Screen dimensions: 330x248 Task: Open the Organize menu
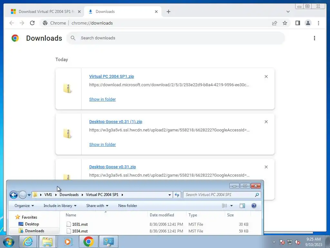(x=24, y=206)
